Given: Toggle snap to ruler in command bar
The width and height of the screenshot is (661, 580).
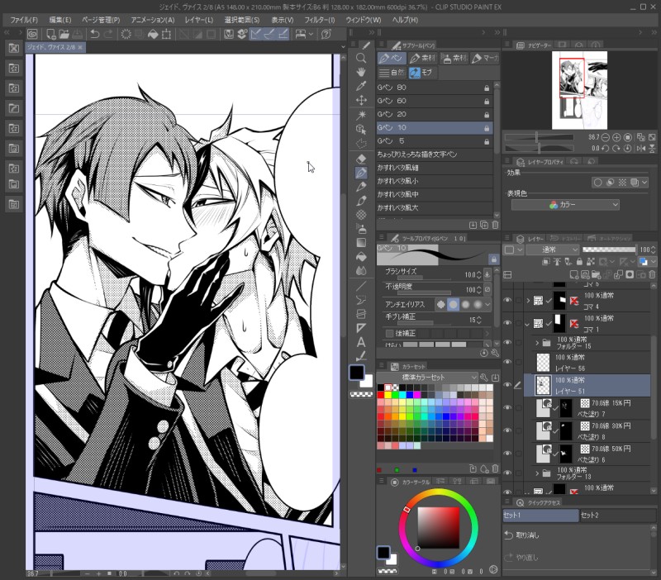Looking at the screenshot, I should (x=255, y=34).
